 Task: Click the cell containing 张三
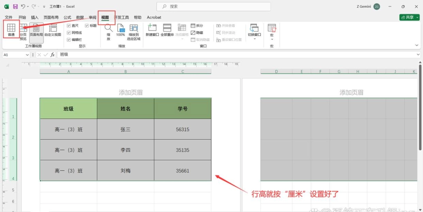(126, 129)
